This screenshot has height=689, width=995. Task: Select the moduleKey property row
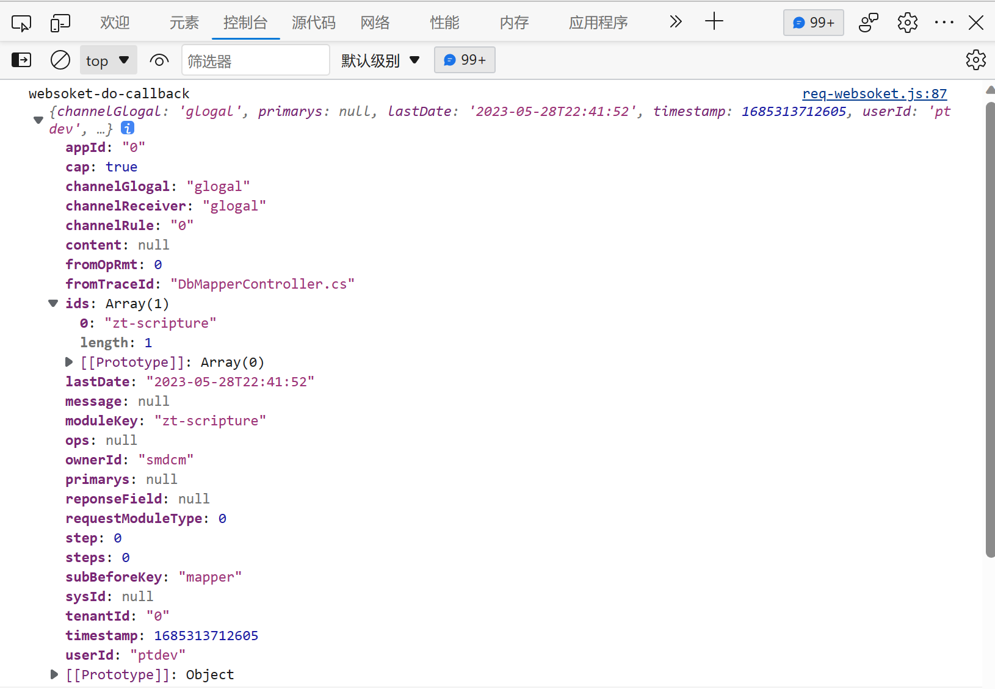point(165,420)
